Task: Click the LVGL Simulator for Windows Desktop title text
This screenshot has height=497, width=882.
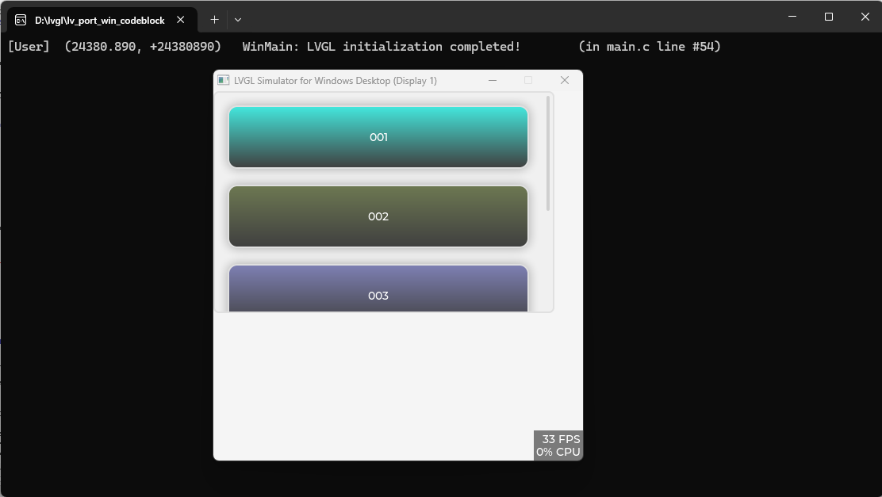Action: point(333,80)
